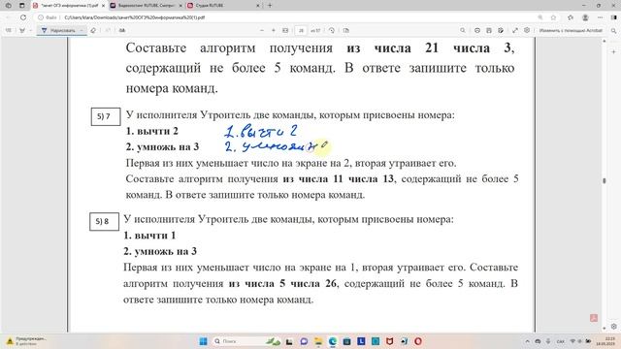Select the highlight tool in PDF toolbar
This screenshot has width=621, height=349.
[21, 30]
